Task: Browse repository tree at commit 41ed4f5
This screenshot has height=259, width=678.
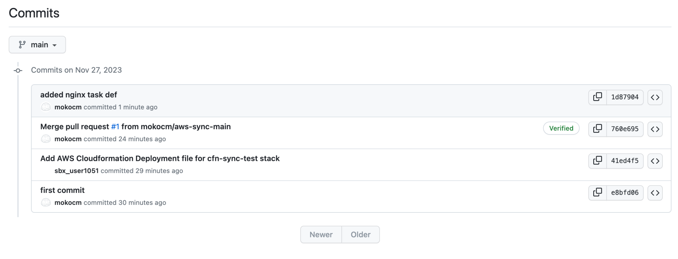Action: point(655,161)
